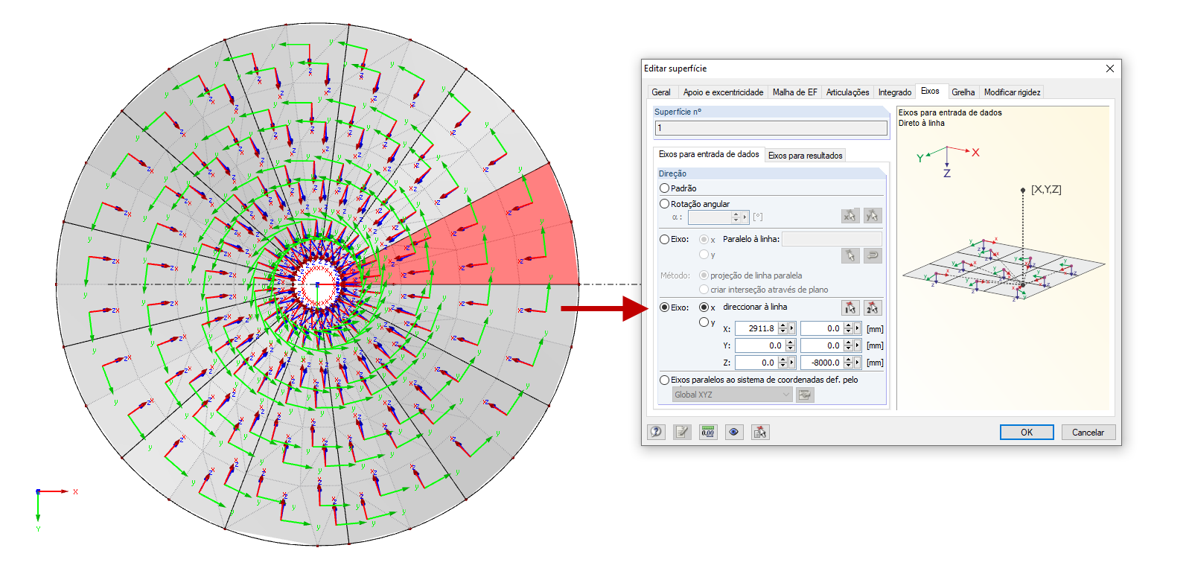1189x577 pixels.
Task: Open the Articulações tab
Action: (847, 92)
